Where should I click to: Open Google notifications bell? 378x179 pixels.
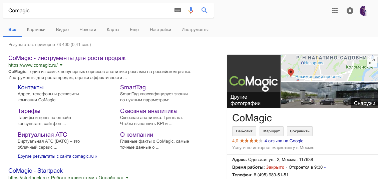(x=350, y=11)
